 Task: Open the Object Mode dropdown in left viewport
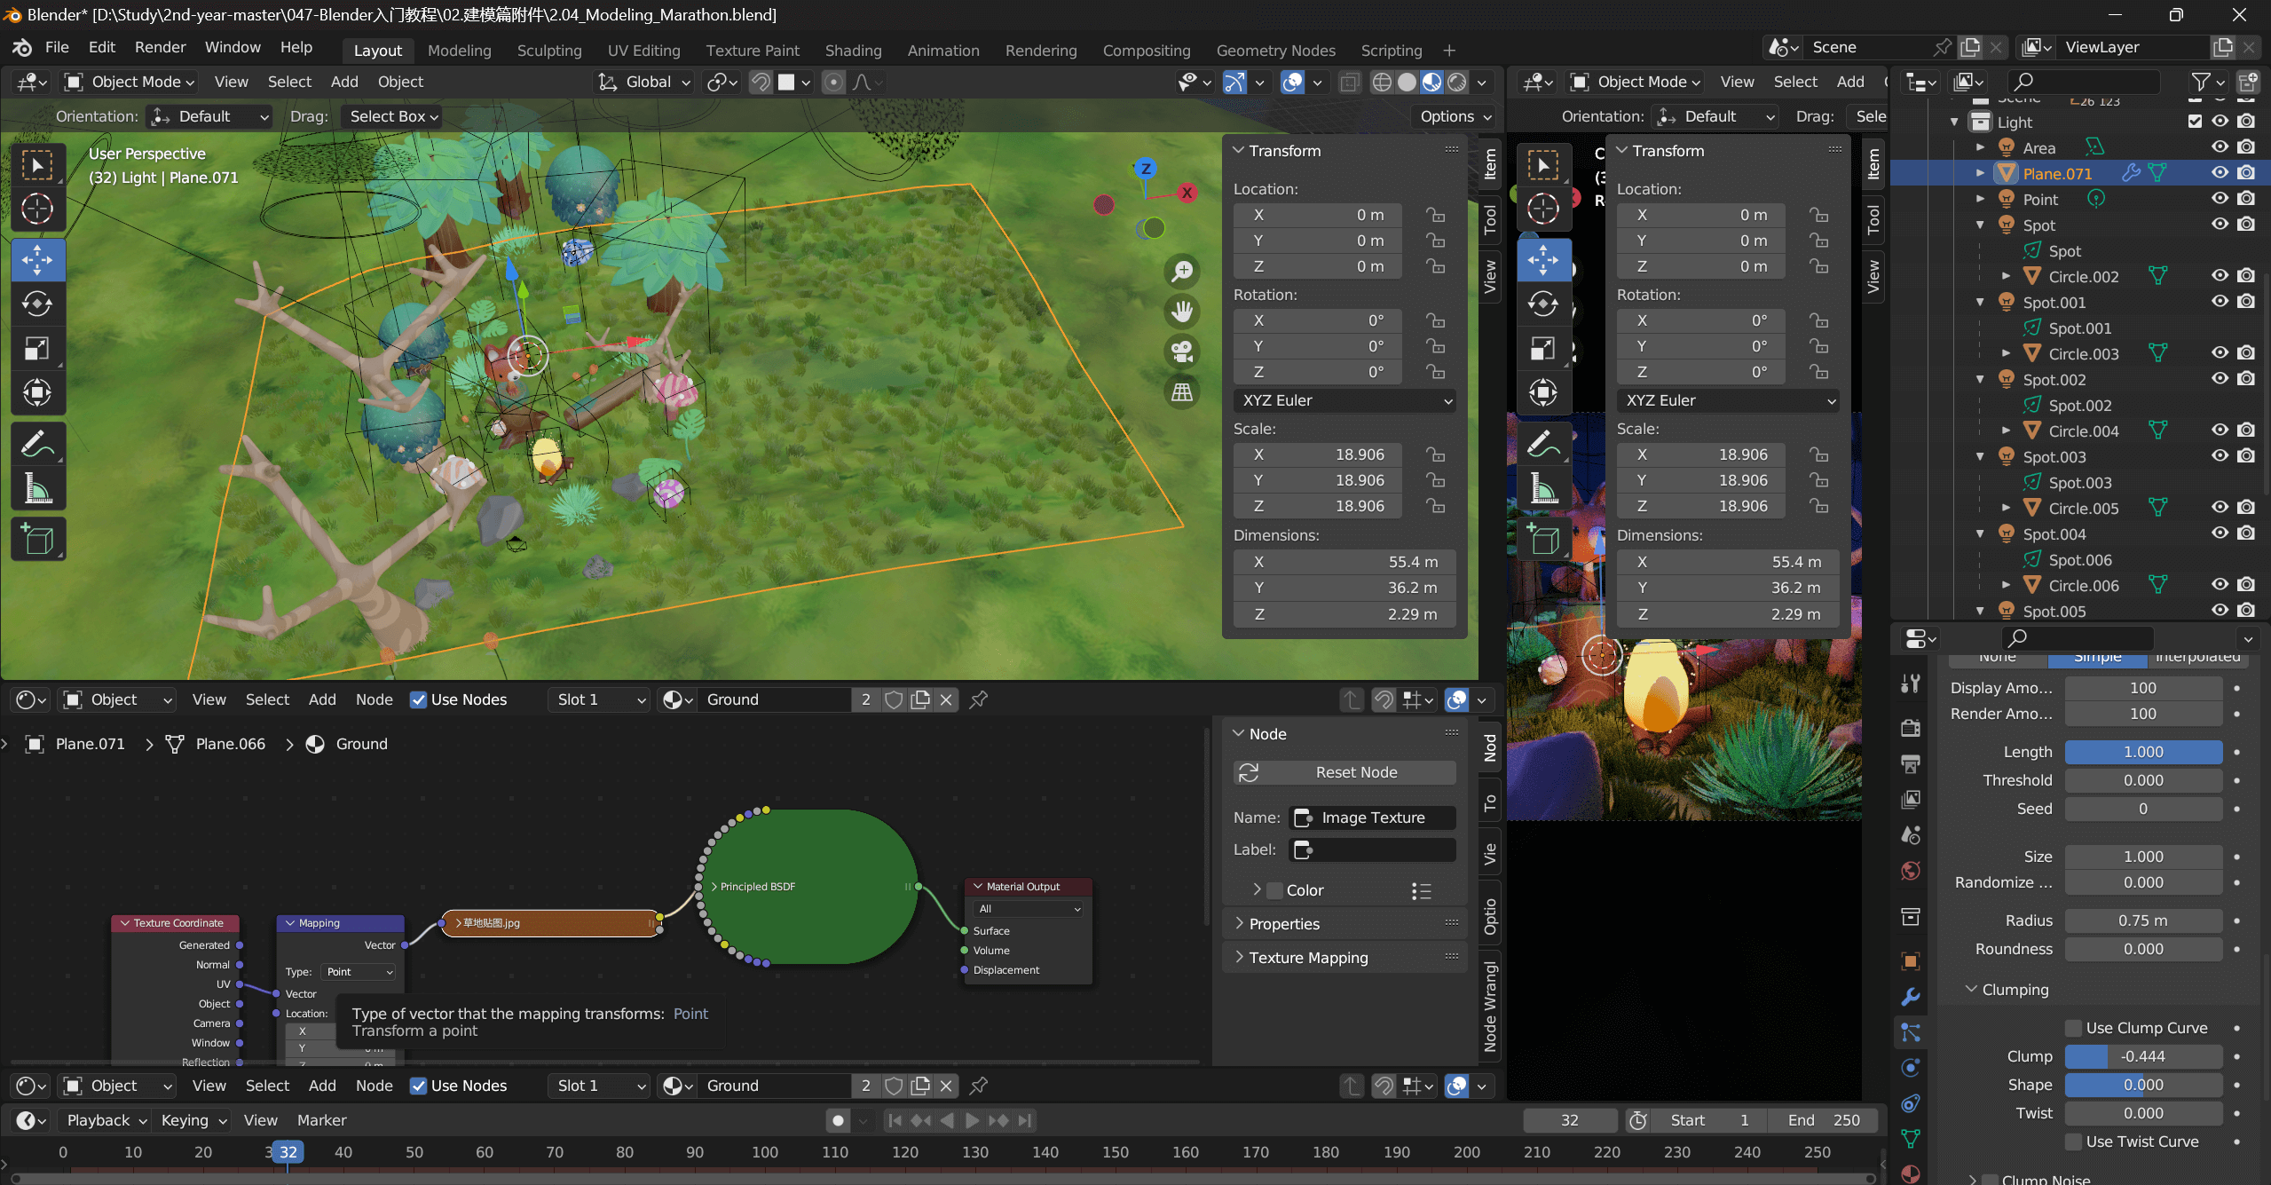pos(130,83)
